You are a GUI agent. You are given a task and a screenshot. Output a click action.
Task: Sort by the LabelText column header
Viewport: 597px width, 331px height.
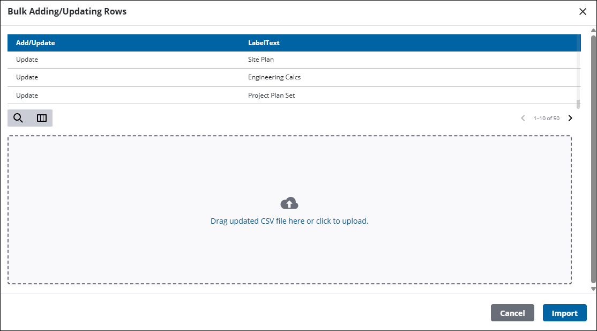[264, 43]
